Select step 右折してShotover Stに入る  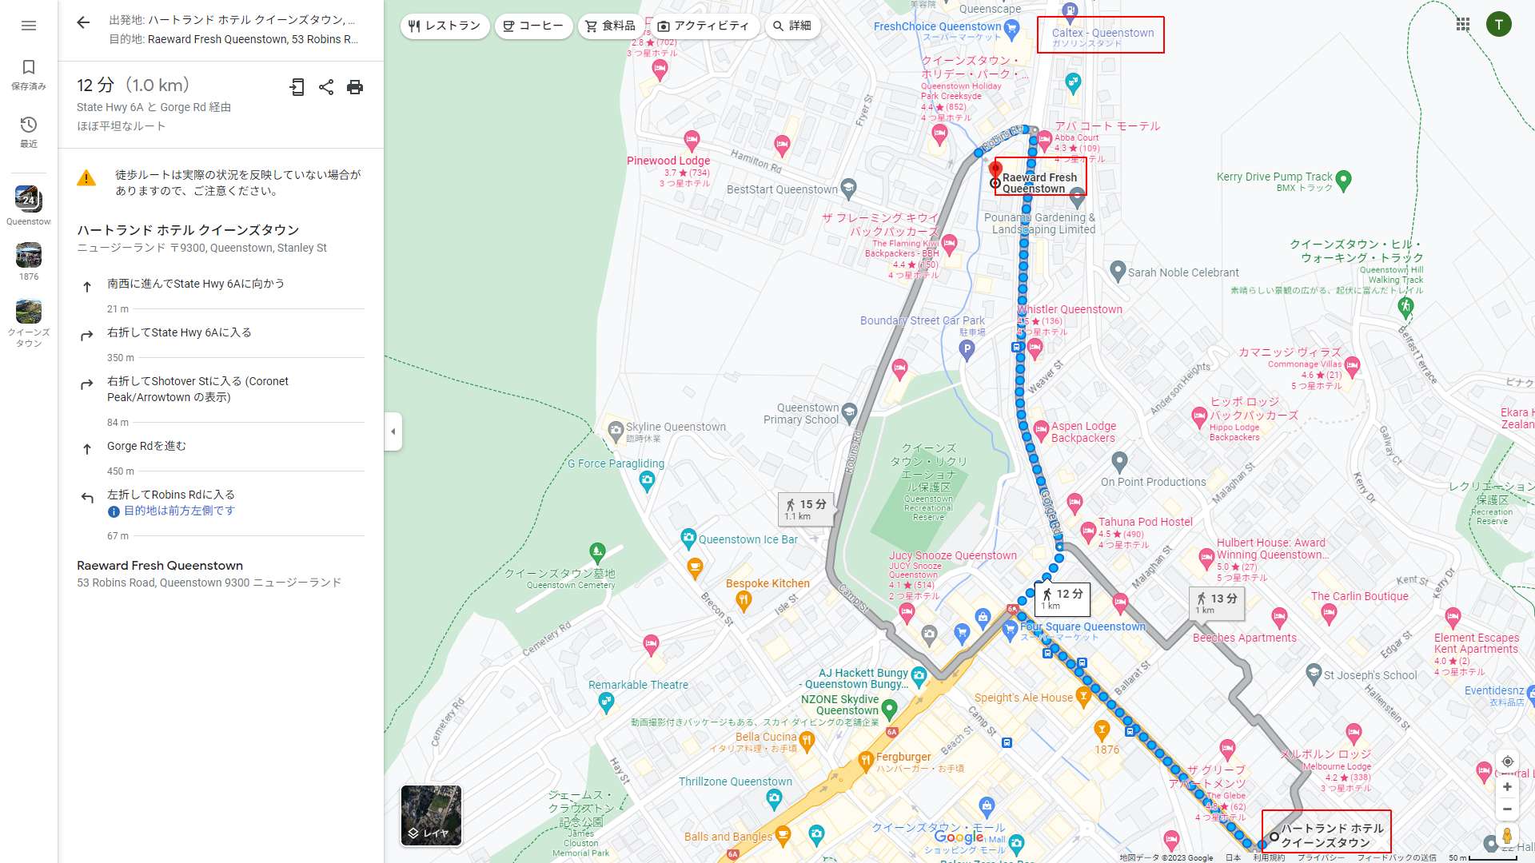click(x=221, y=389)
